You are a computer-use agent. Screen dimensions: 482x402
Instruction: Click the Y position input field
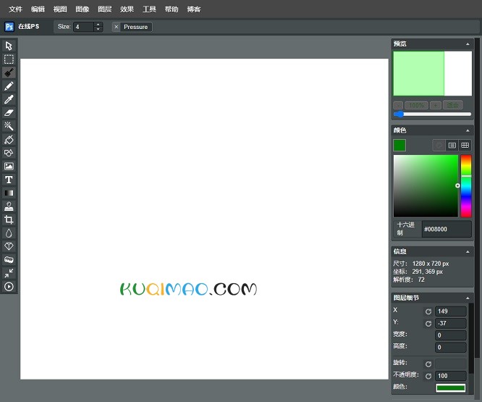point(451,323)
